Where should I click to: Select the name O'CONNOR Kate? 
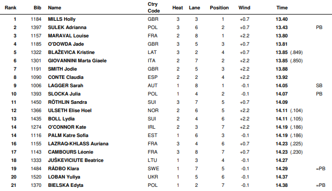pos(67,127)
